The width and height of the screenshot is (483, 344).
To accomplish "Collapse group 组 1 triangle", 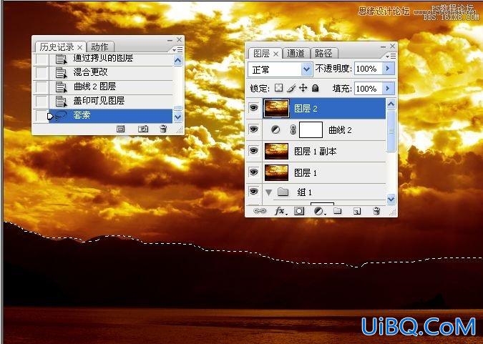I will click(x=268, y=192).
